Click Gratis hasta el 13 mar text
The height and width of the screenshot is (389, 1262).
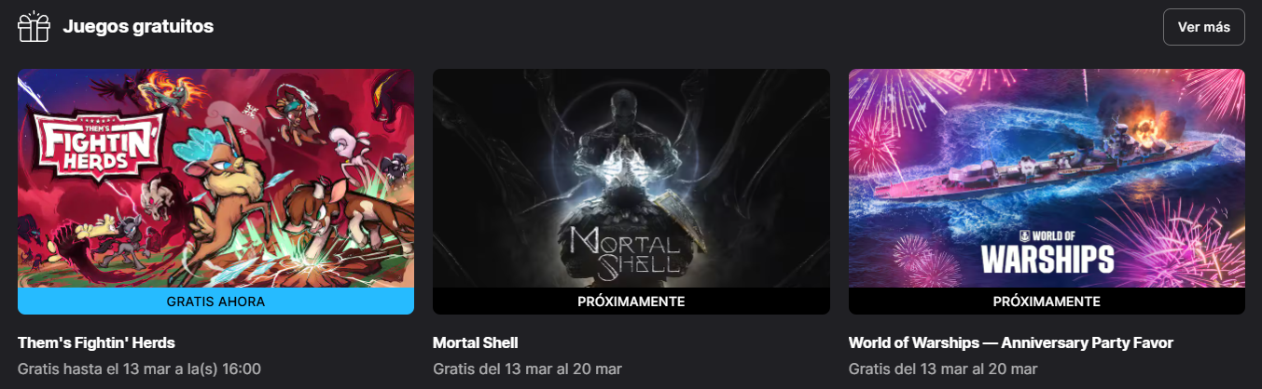pyautogui.click(x=139, y=369)
